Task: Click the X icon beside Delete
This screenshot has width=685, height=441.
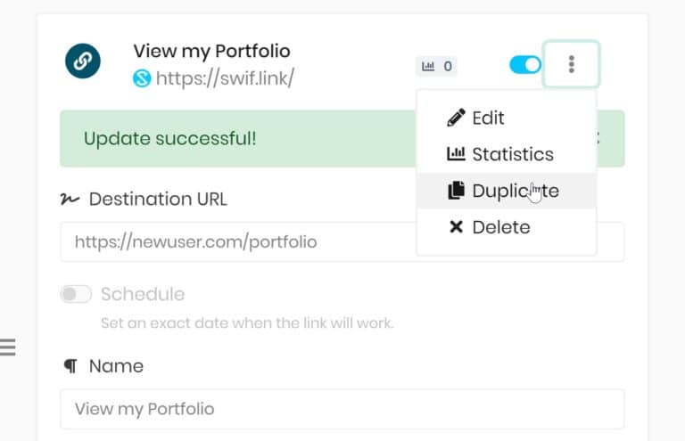Action: (x=456, y=227)
